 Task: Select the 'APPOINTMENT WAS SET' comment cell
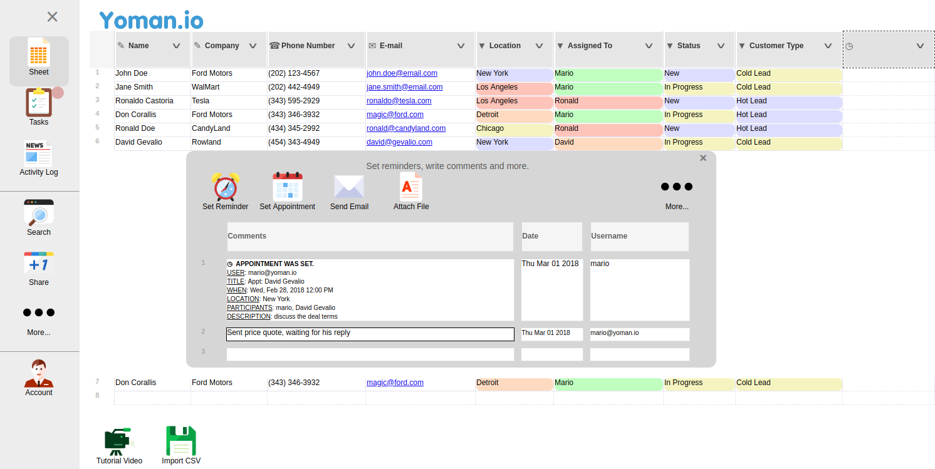(x=370, y=290)
